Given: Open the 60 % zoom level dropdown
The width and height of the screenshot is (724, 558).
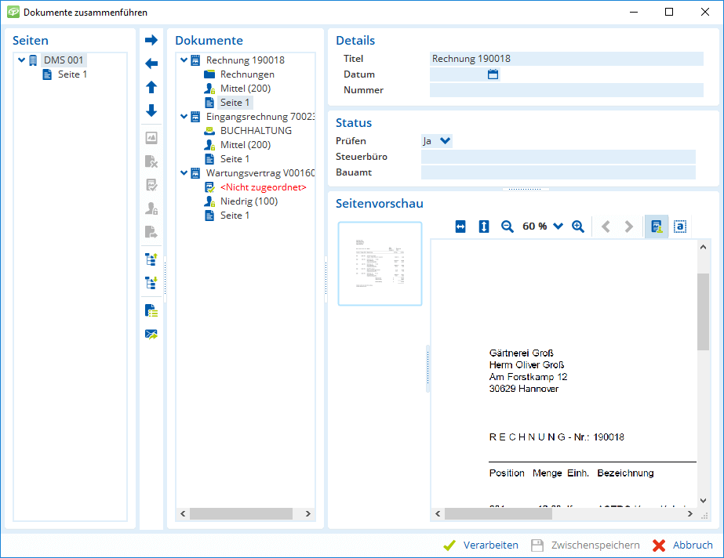Looking at the screenshot, I should [558, 226].
